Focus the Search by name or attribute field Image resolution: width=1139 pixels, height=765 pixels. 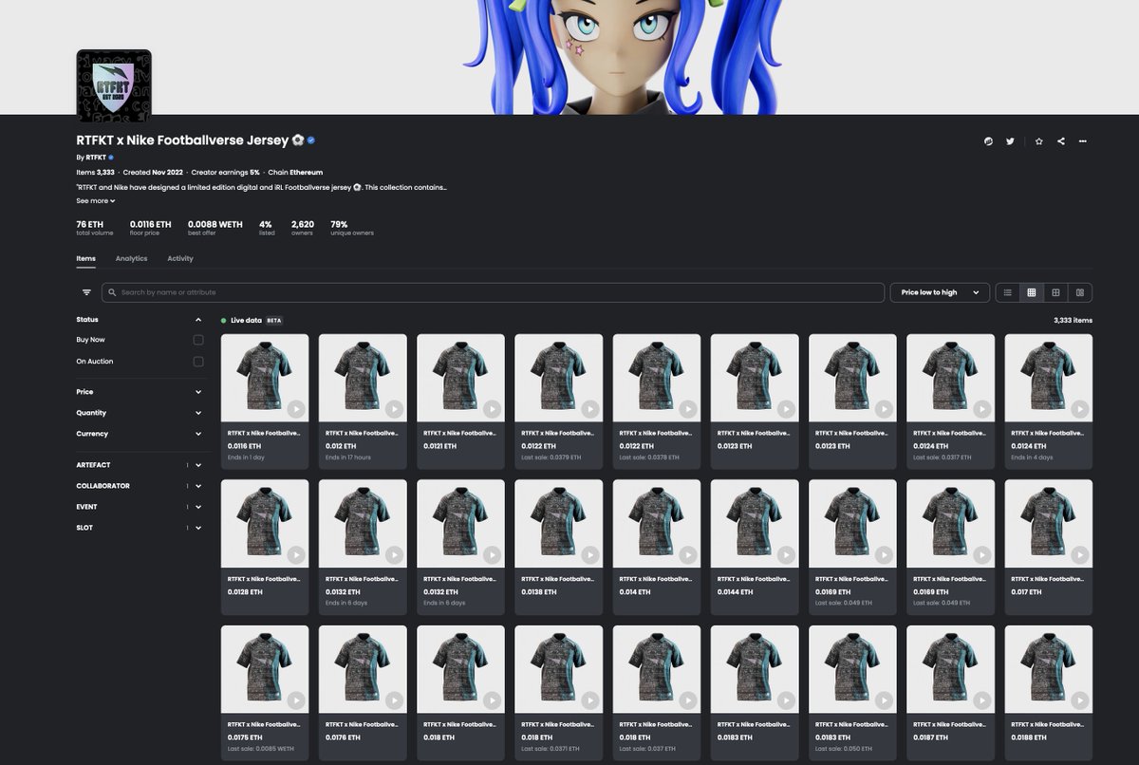493,292
